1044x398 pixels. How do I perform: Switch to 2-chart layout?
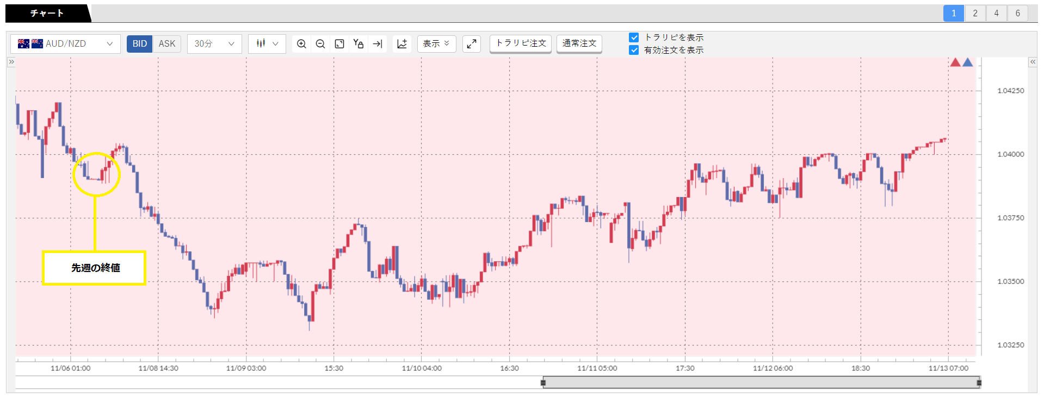(x=975, y=14)
